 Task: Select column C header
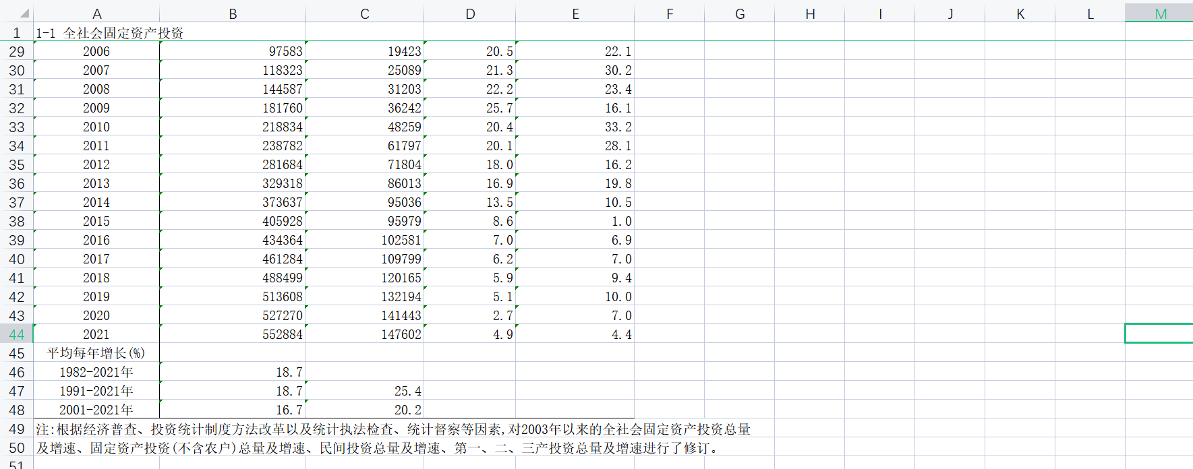pyautogui.click(x=365, y=13)
